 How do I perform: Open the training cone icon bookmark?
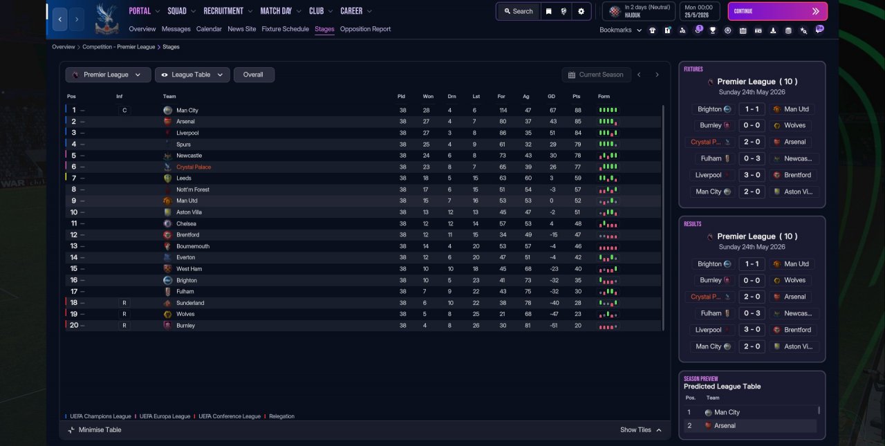click(772, 30)
